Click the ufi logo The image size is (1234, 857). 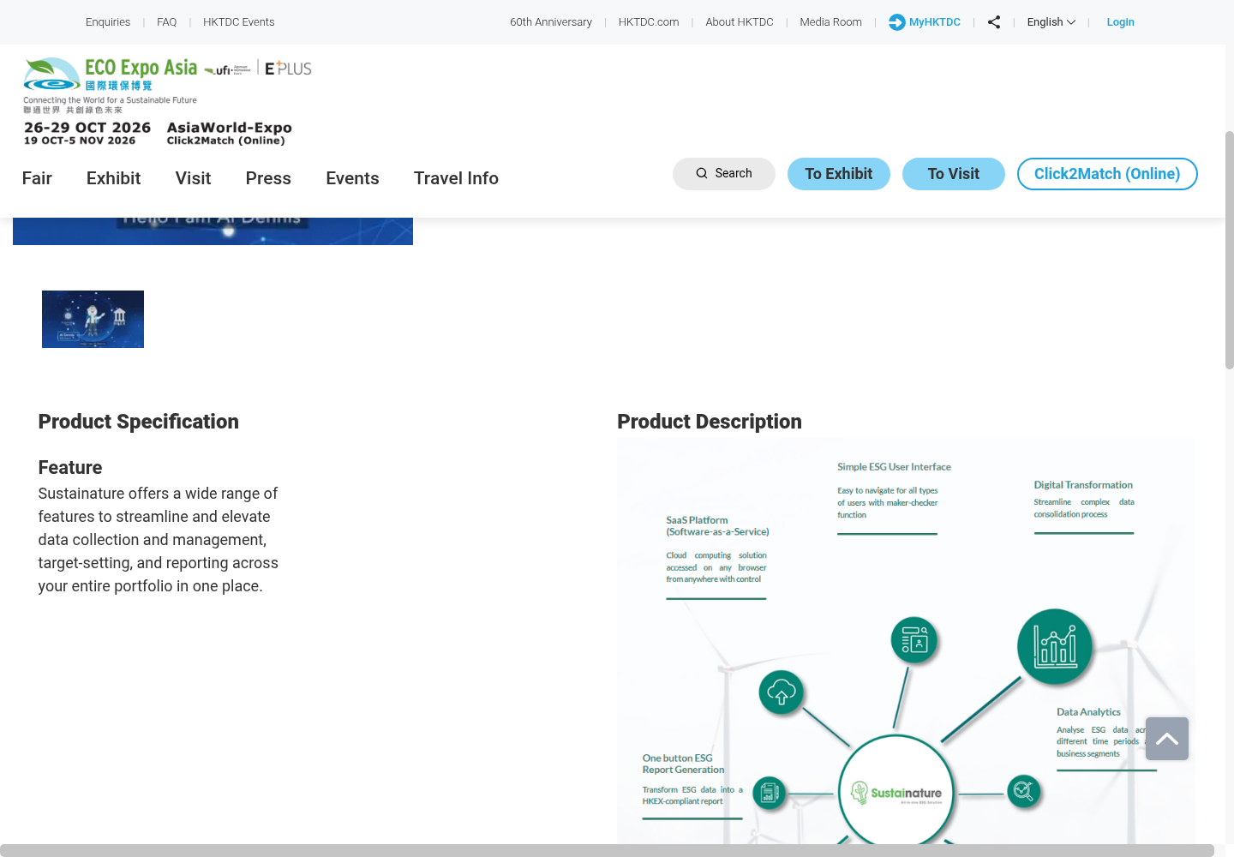228,69
